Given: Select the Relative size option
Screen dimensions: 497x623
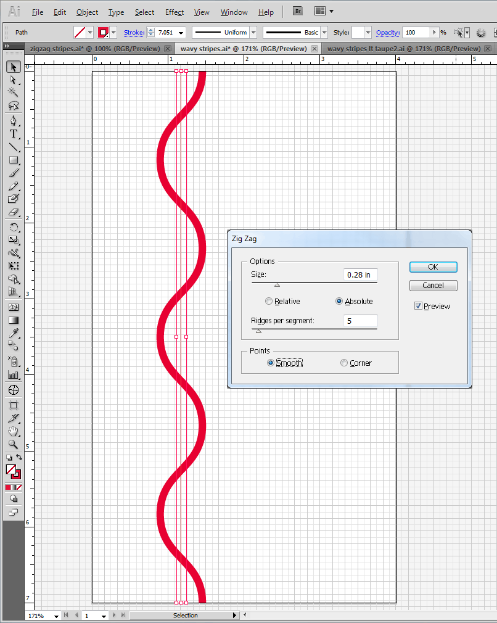Looking at the screenshot, I should coord(269,302).
